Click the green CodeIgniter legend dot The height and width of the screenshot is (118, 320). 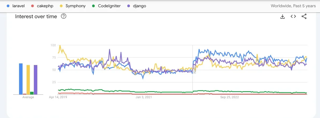coord(93,6)
